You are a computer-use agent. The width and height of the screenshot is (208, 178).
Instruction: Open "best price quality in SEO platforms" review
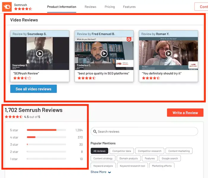[103, 73]
